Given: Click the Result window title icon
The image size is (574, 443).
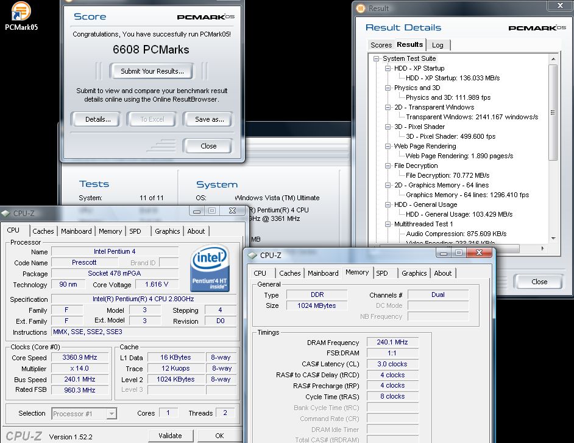Looking at the screenshot, I should click(x=361, y=8).
